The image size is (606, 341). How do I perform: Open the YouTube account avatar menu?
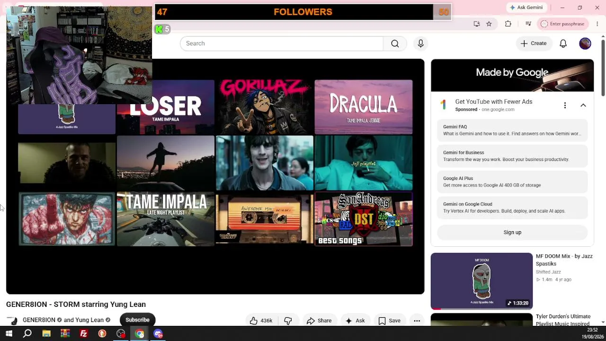585,44
